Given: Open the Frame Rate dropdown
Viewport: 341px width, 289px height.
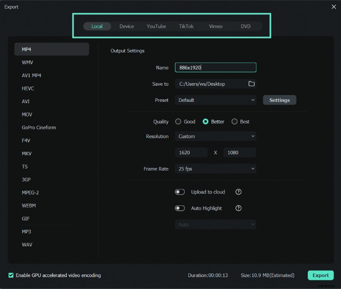Looking at the screenshot, I should coord(215,169).
